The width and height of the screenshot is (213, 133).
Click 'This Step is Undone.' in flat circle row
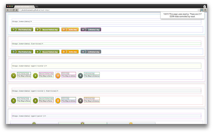(x=92, y=101)
